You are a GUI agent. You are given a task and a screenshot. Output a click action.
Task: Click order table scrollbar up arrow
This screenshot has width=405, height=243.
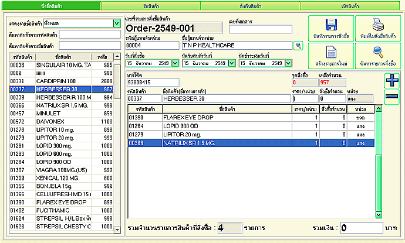coord(379,108)
